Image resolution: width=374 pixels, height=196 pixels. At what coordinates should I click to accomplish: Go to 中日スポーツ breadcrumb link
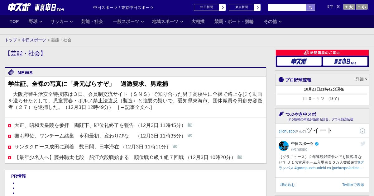click(x=34, y=40)
